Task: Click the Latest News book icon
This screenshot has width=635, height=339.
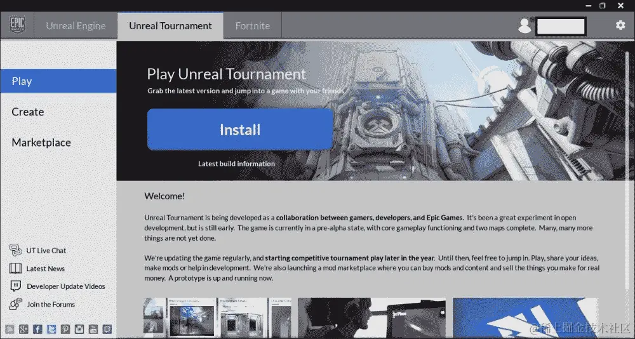Action: [15, 268]
